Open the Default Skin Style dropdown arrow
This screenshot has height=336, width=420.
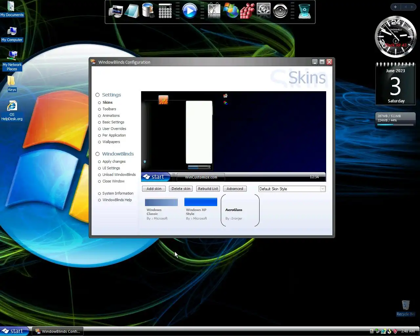323,189
